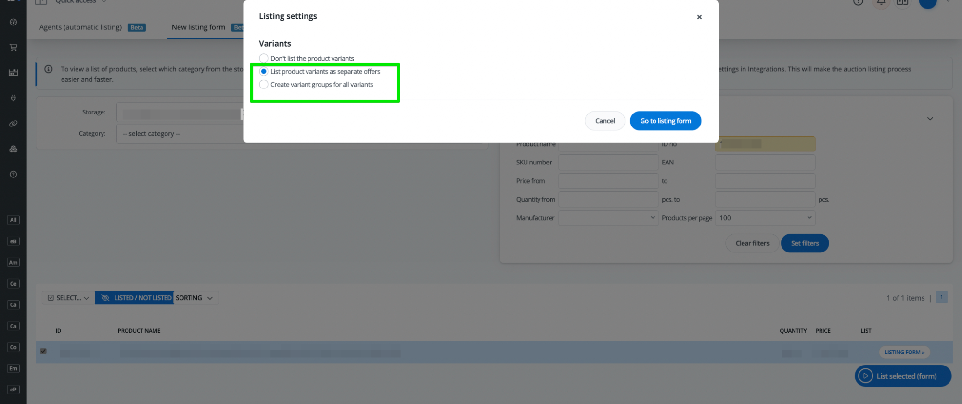Click the stacked boxes icon in sidebar

[13, 149]
